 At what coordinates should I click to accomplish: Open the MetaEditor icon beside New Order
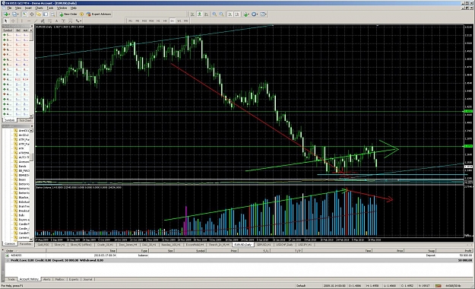pyautogui.click(x=81, y=14)
